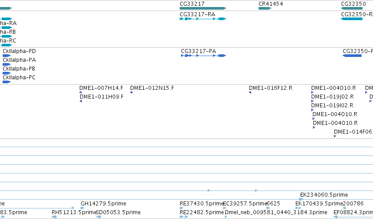The width and height of the screenshot is (373, 219).
Task: Click the DME1-012N15.F arrow marker
Action: tap(131, 92)
